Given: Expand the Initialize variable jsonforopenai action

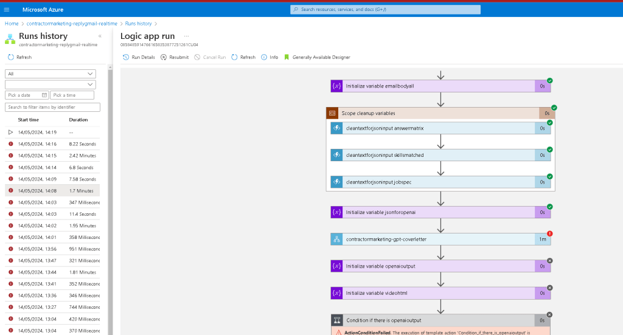Looking at the screenshot, I should pos(440,212).
